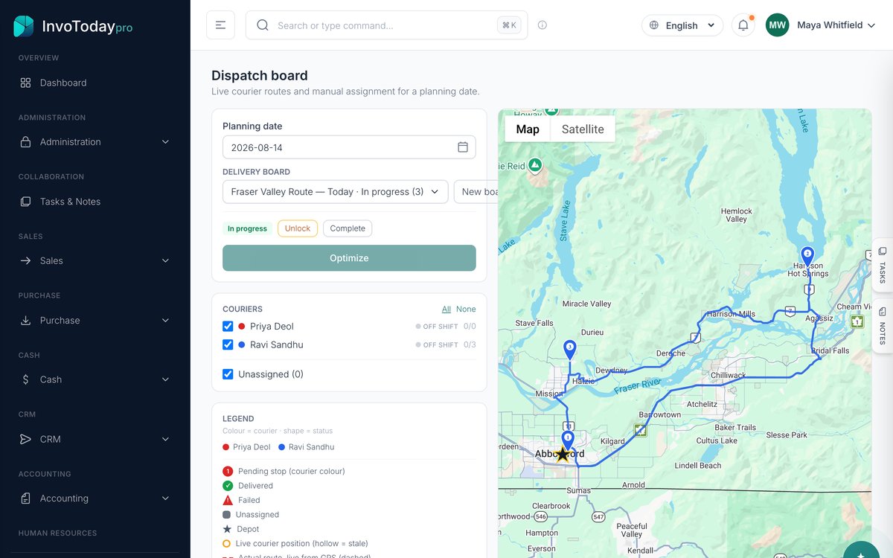Image resolution: width=893 pixels, height=558 pixels.
Task: Click the search magnifier icon
Action: click(x=262, y=25)
